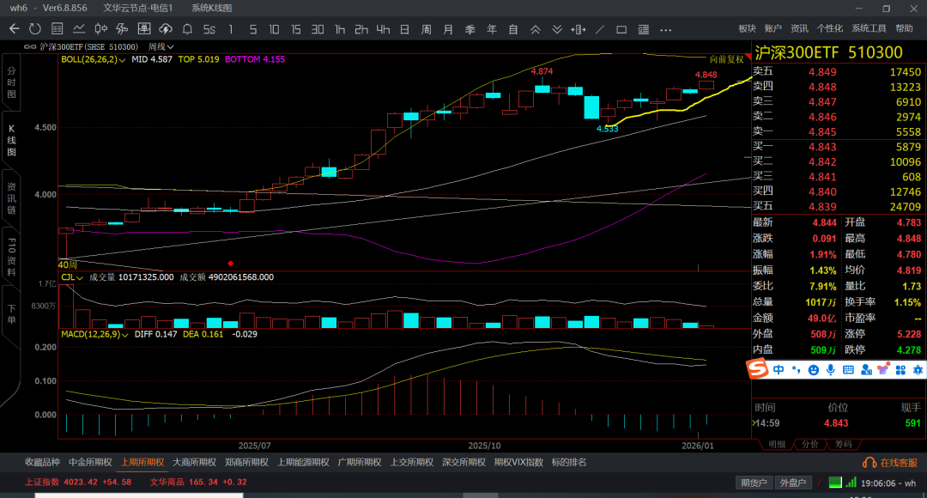Switch to the 大商所期权 tab
Viewport: 927px width, 498px height.
(x=194, y=462)
